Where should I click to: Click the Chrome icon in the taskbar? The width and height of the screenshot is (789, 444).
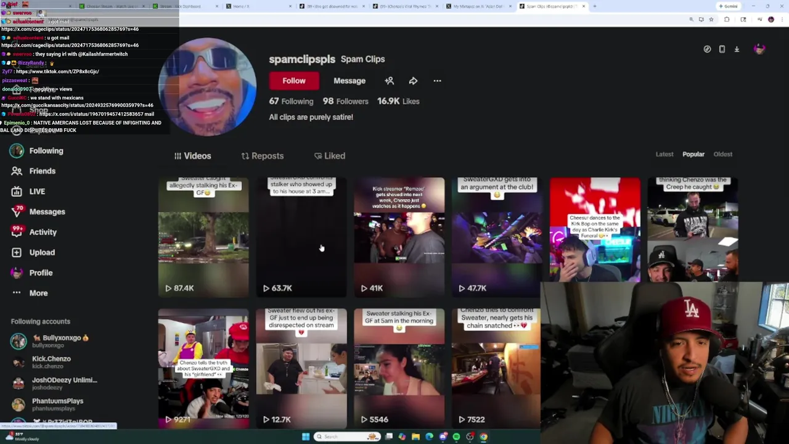(x=483, y=437)
